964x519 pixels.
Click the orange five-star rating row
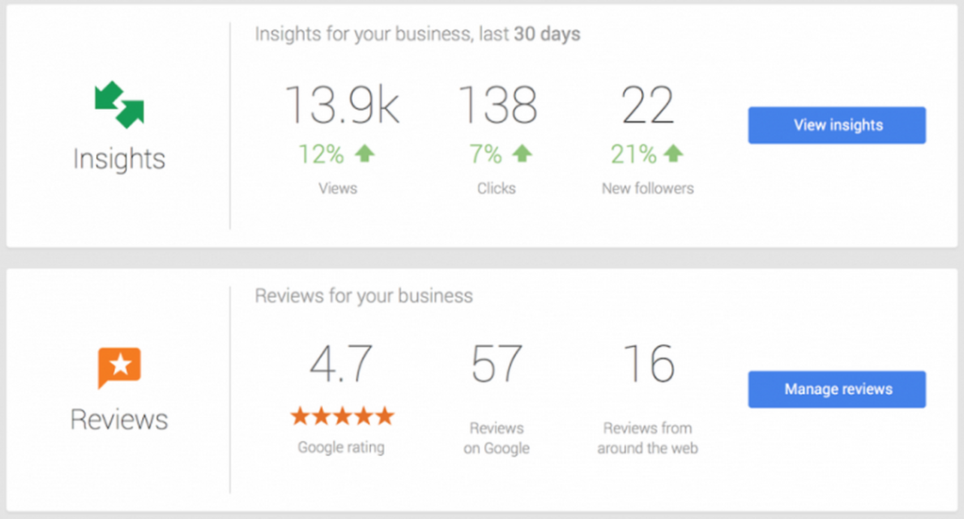click(342, 417)
